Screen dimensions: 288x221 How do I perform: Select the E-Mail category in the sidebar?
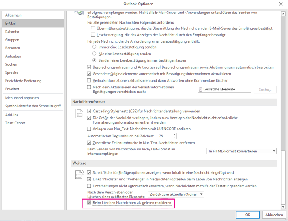click(33, 23)
